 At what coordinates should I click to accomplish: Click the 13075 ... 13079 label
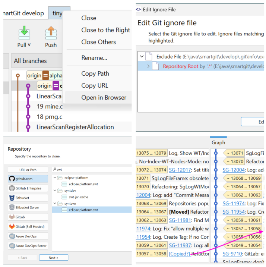151,153
